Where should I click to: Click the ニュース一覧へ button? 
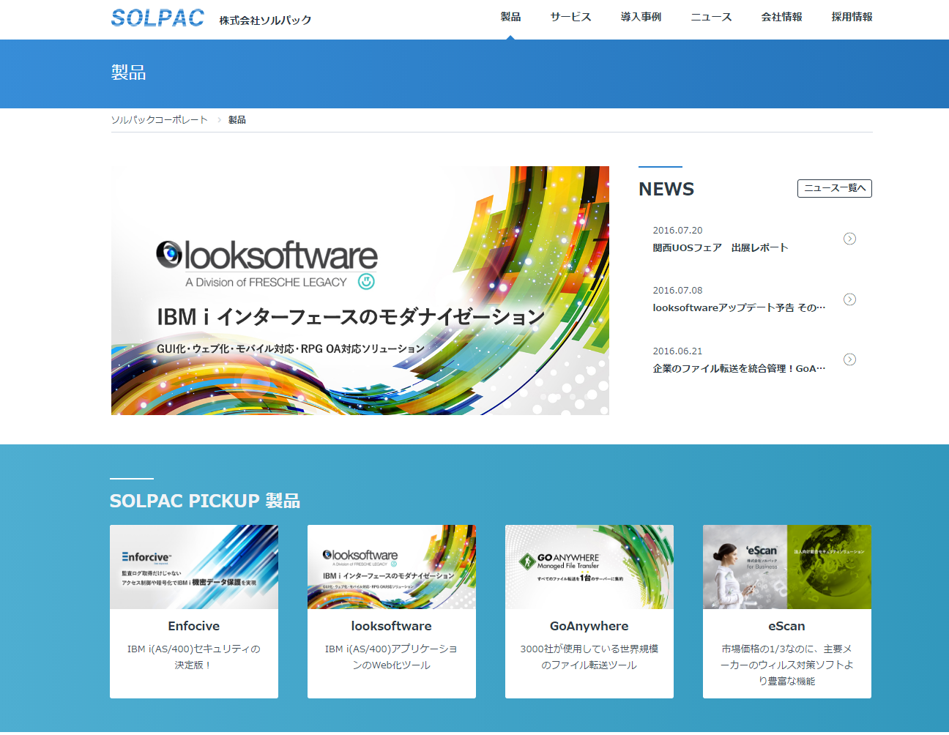(835, 188)
